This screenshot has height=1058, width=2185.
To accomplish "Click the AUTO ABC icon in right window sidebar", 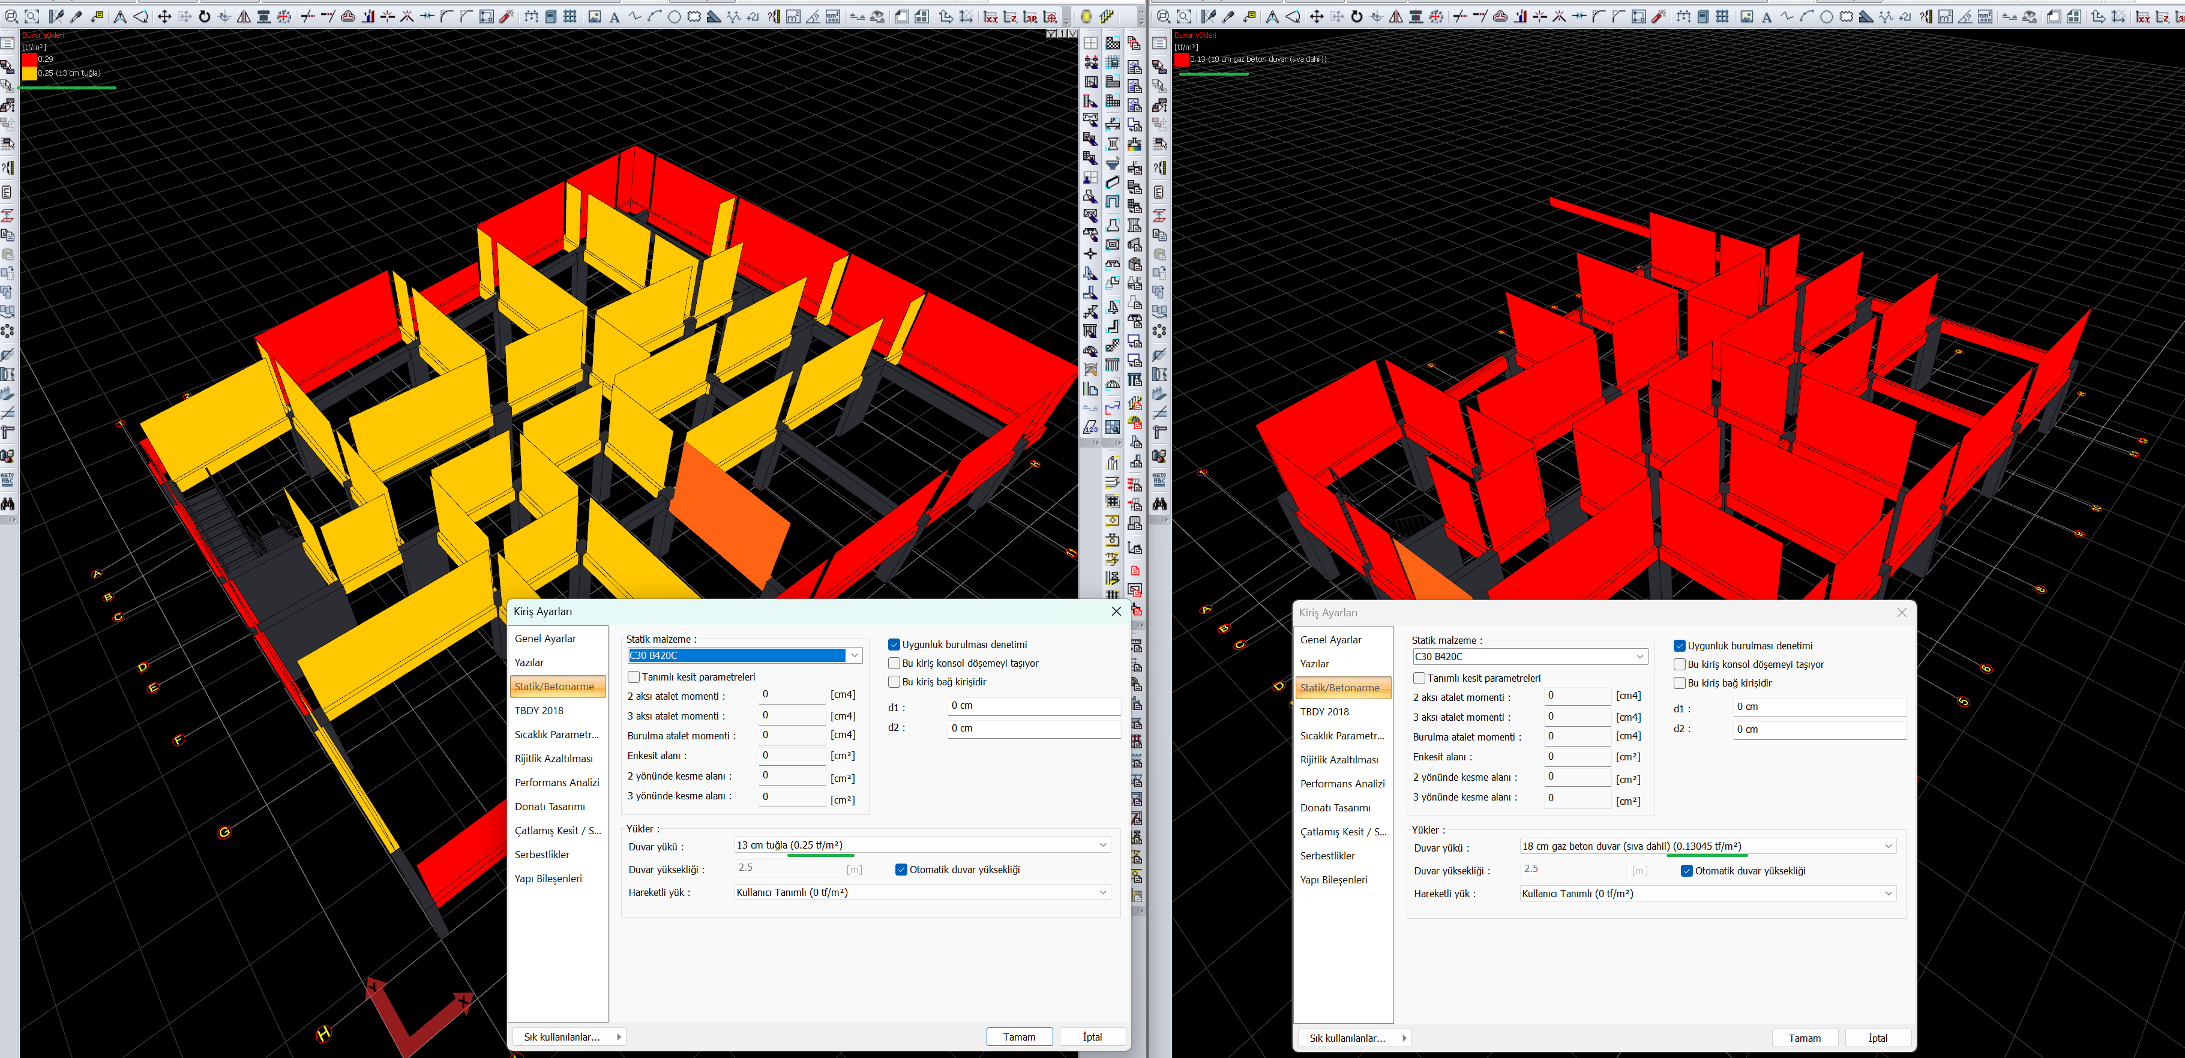I will (1159, 480).
